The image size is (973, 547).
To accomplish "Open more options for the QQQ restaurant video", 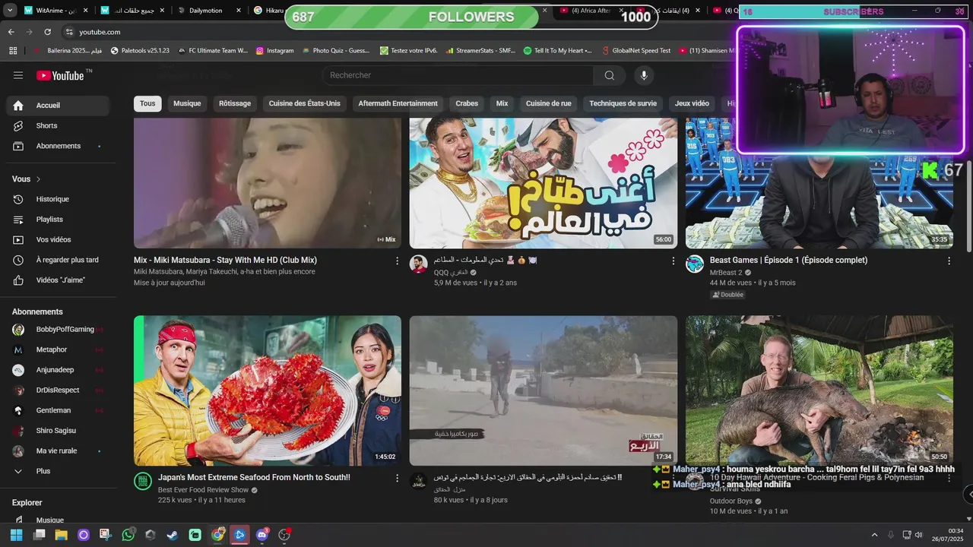I will click(x=673, y=261).
